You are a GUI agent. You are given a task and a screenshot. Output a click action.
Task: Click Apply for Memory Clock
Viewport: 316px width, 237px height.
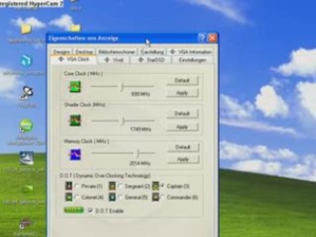[x=183, y=159]
